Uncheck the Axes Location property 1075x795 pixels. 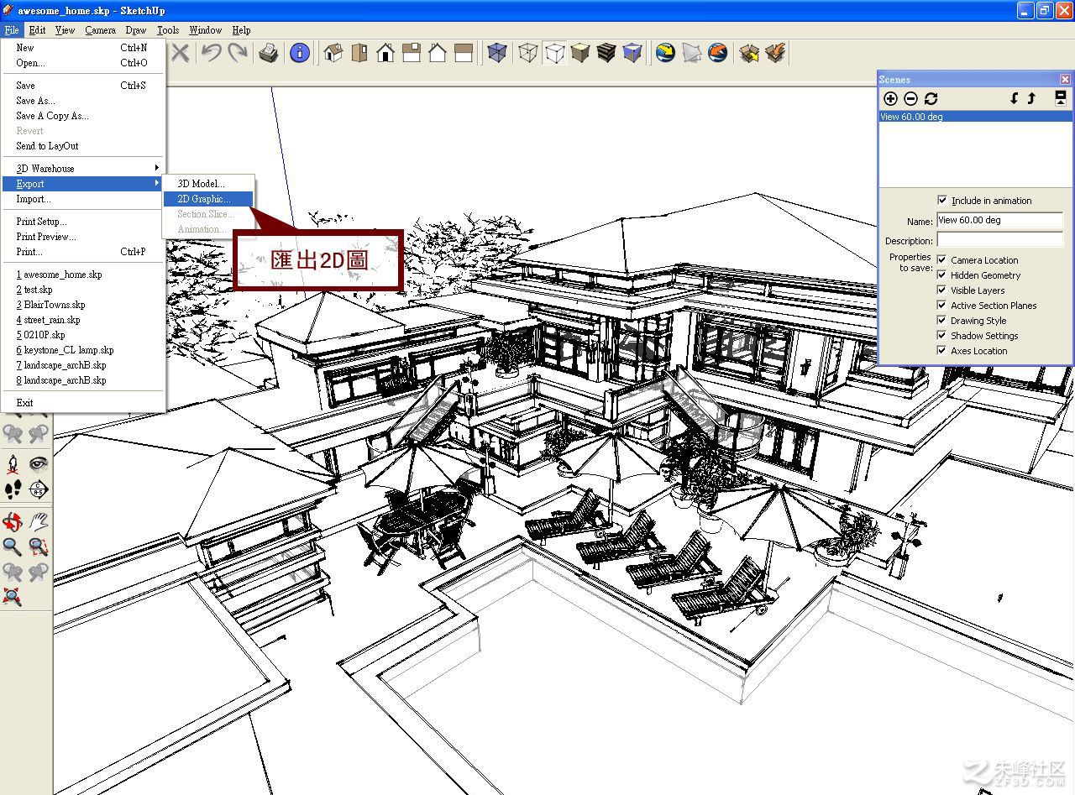coord(942,351)
